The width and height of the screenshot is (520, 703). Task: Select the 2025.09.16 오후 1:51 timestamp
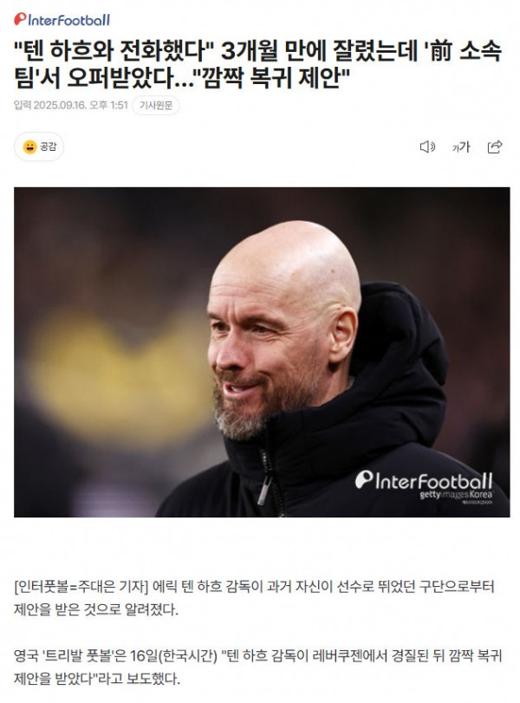pyautogui.click(x=81, y=106)
